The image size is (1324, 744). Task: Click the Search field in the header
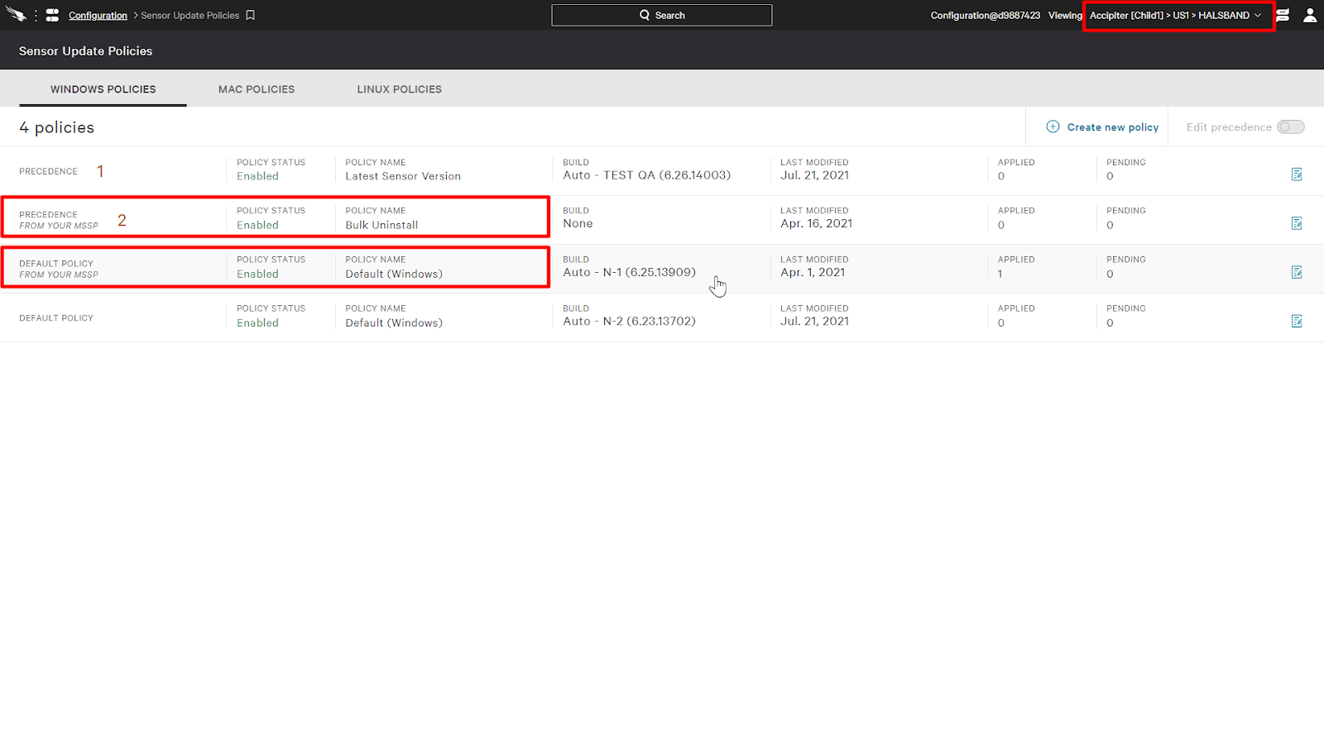662,15
